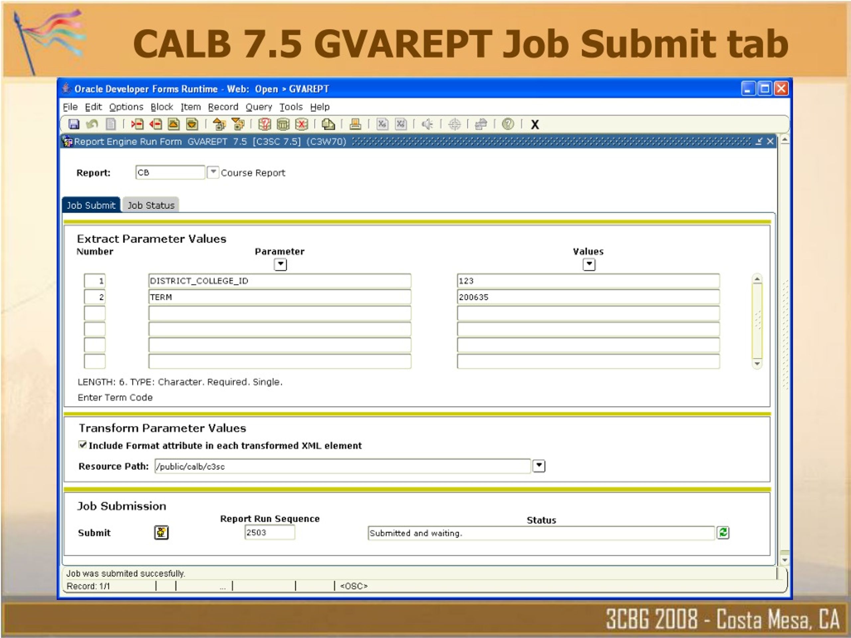Click the second Xs document icon
The image size is (851, 638).
pos(401,124)
